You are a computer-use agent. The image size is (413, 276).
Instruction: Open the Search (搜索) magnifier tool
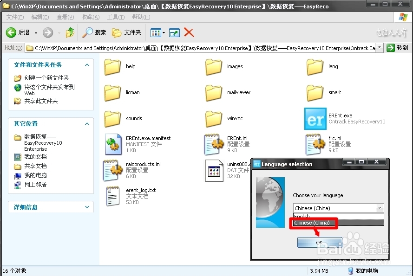coord(94,32)
